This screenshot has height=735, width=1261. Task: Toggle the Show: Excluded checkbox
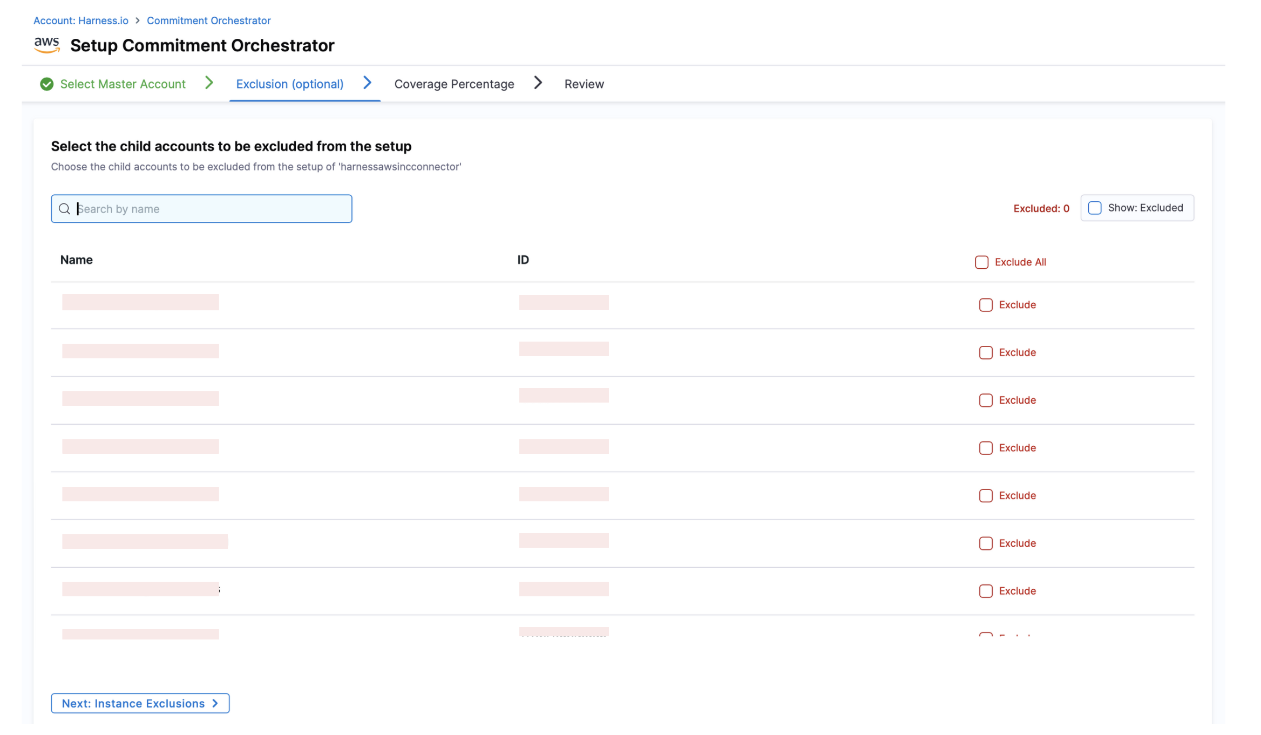[x=1094, y=208]
